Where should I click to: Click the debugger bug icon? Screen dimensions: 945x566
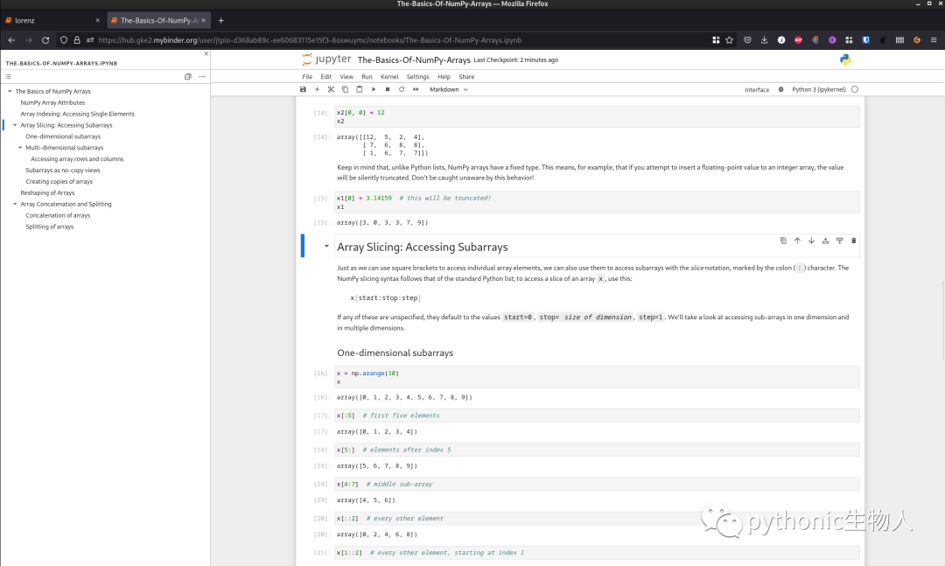tap(781, 89)
